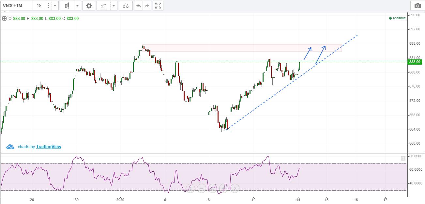
Task: Open the indicators chart icon
Action: coord(104,6)
